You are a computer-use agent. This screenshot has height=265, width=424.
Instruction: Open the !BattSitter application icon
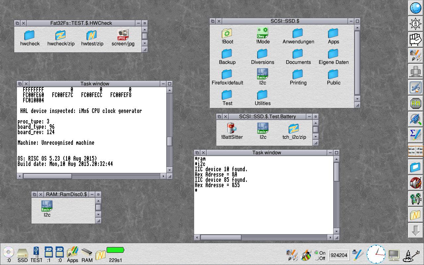coord(232,128)
